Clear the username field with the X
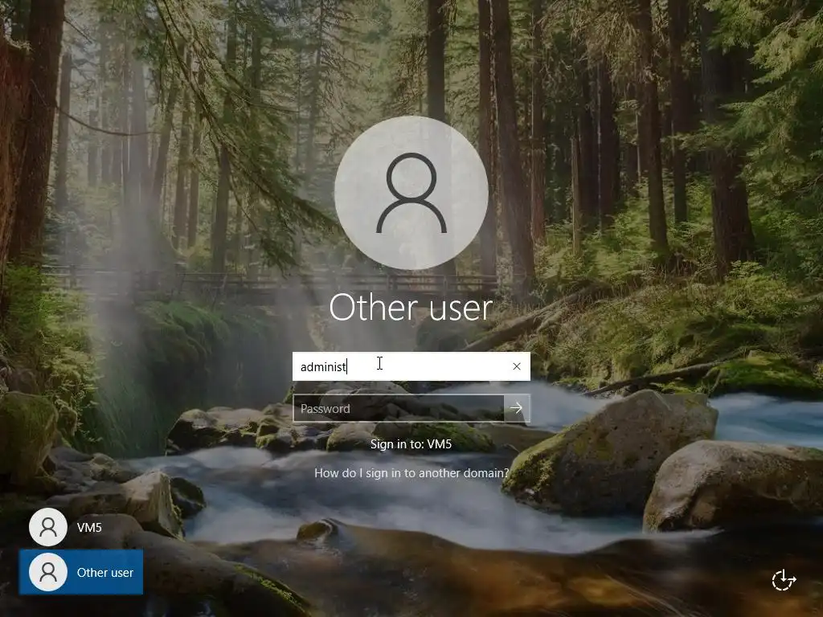 [x=517, y=366]
